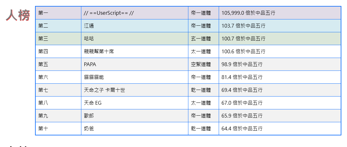
Task: Select the 第十 rank cell
Action: pos(43,129)
